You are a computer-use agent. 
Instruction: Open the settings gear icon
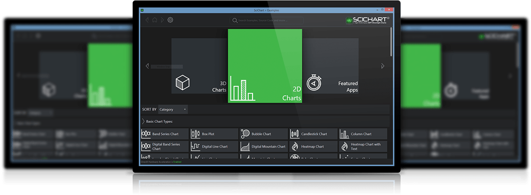[x=170, y=20]
